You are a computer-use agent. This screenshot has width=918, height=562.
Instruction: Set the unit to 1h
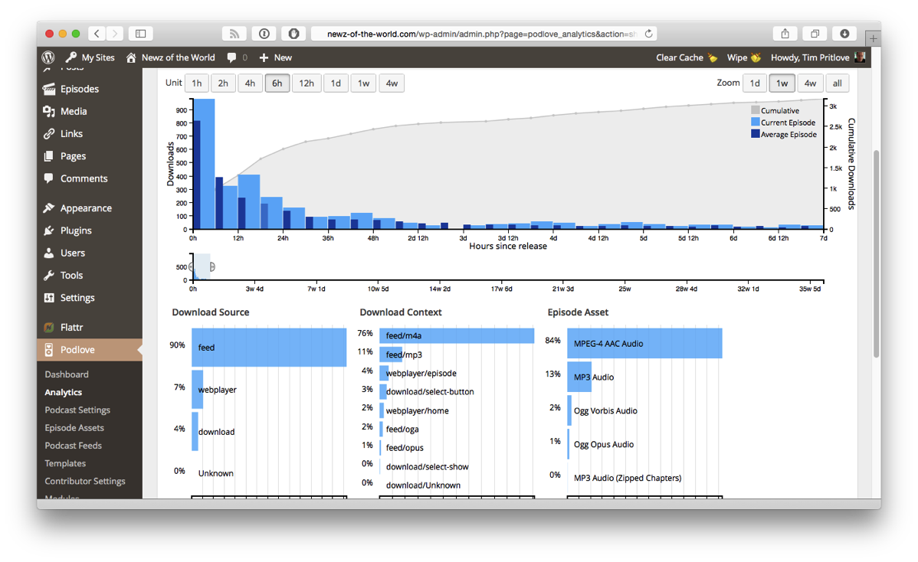pos(197,83)
